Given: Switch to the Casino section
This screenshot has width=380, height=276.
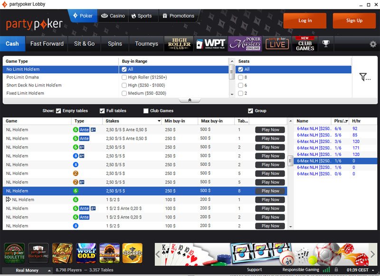Looking at the screenshot, I should (x=113, y=16).
